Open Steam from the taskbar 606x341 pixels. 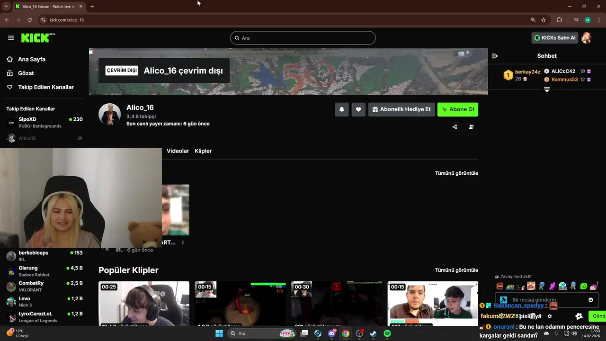pos(373,333)
